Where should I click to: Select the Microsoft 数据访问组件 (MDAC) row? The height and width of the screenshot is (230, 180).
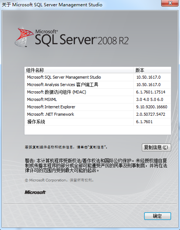tap(98, 92)
